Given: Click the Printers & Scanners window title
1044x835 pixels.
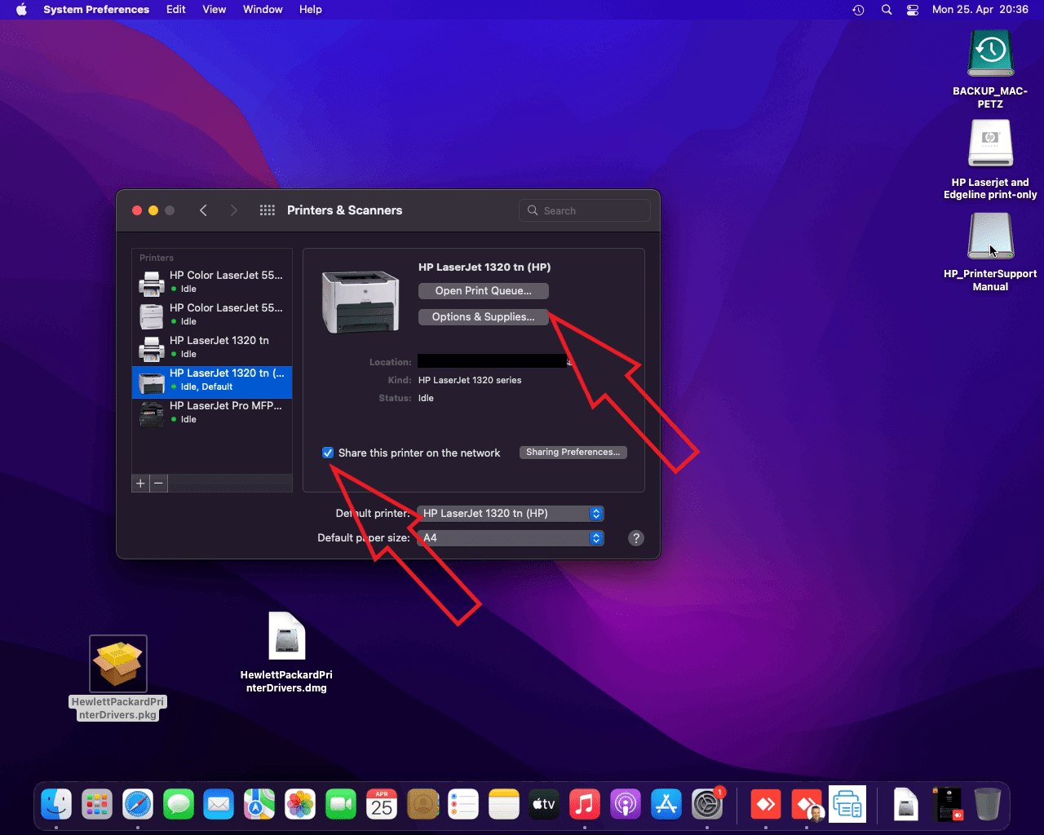Looking at the screenshot, I should (345, 210).
